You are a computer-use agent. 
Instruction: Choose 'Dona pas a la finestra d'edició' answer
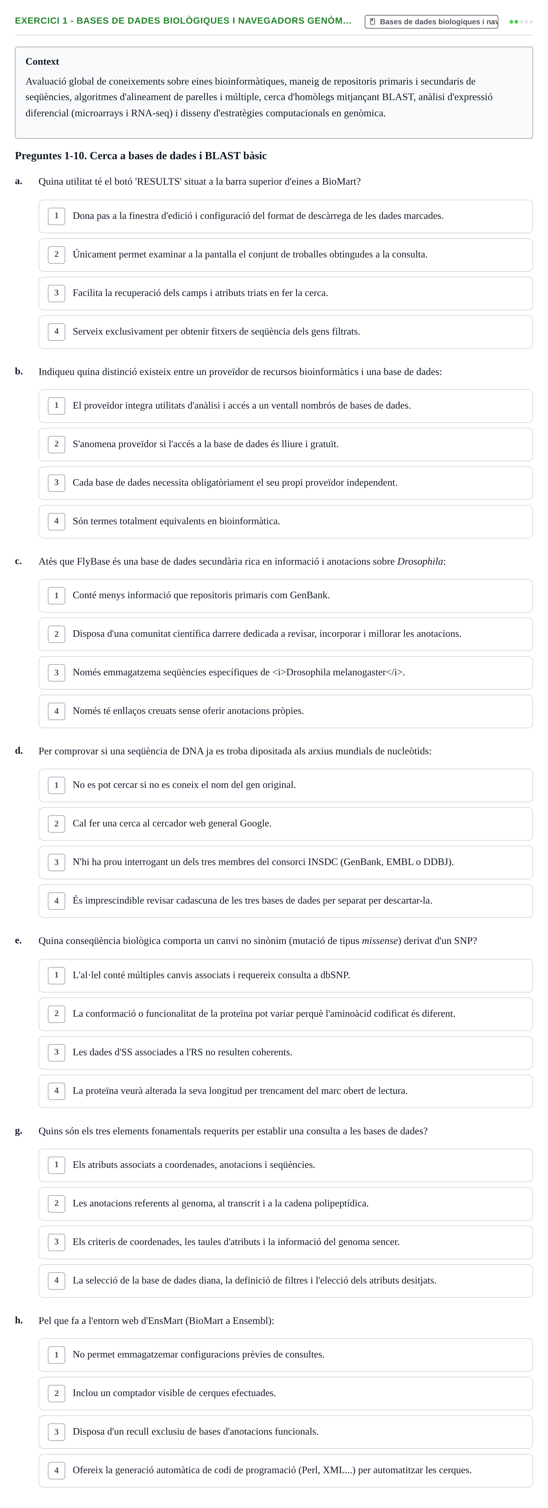[x=285, y=216]
